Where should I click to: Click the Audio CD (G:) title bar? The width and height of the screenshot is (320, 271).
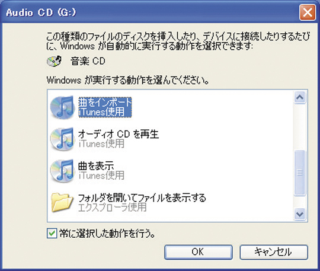pos(151,12)
